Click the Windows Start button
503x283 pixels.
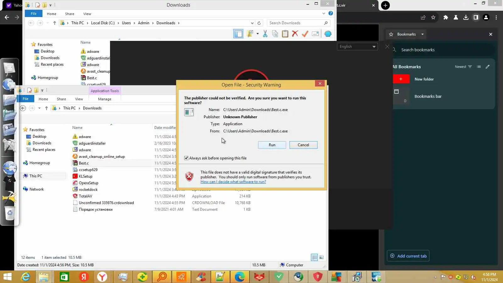click(7, 277)
